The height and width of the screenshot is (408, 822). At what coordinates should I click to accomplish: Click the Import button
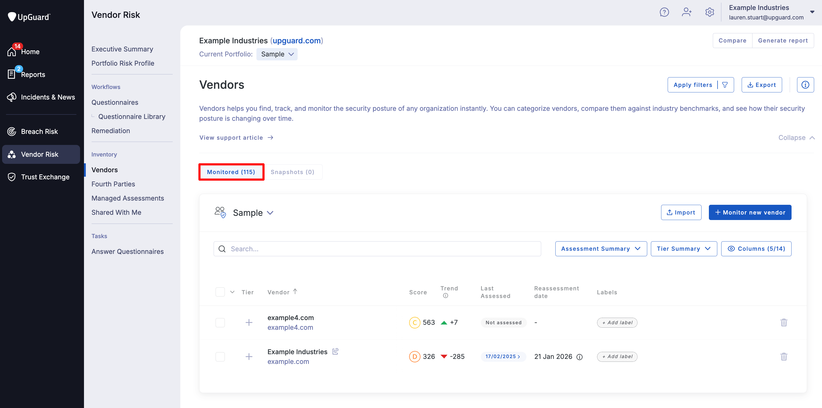coord(681,212)
